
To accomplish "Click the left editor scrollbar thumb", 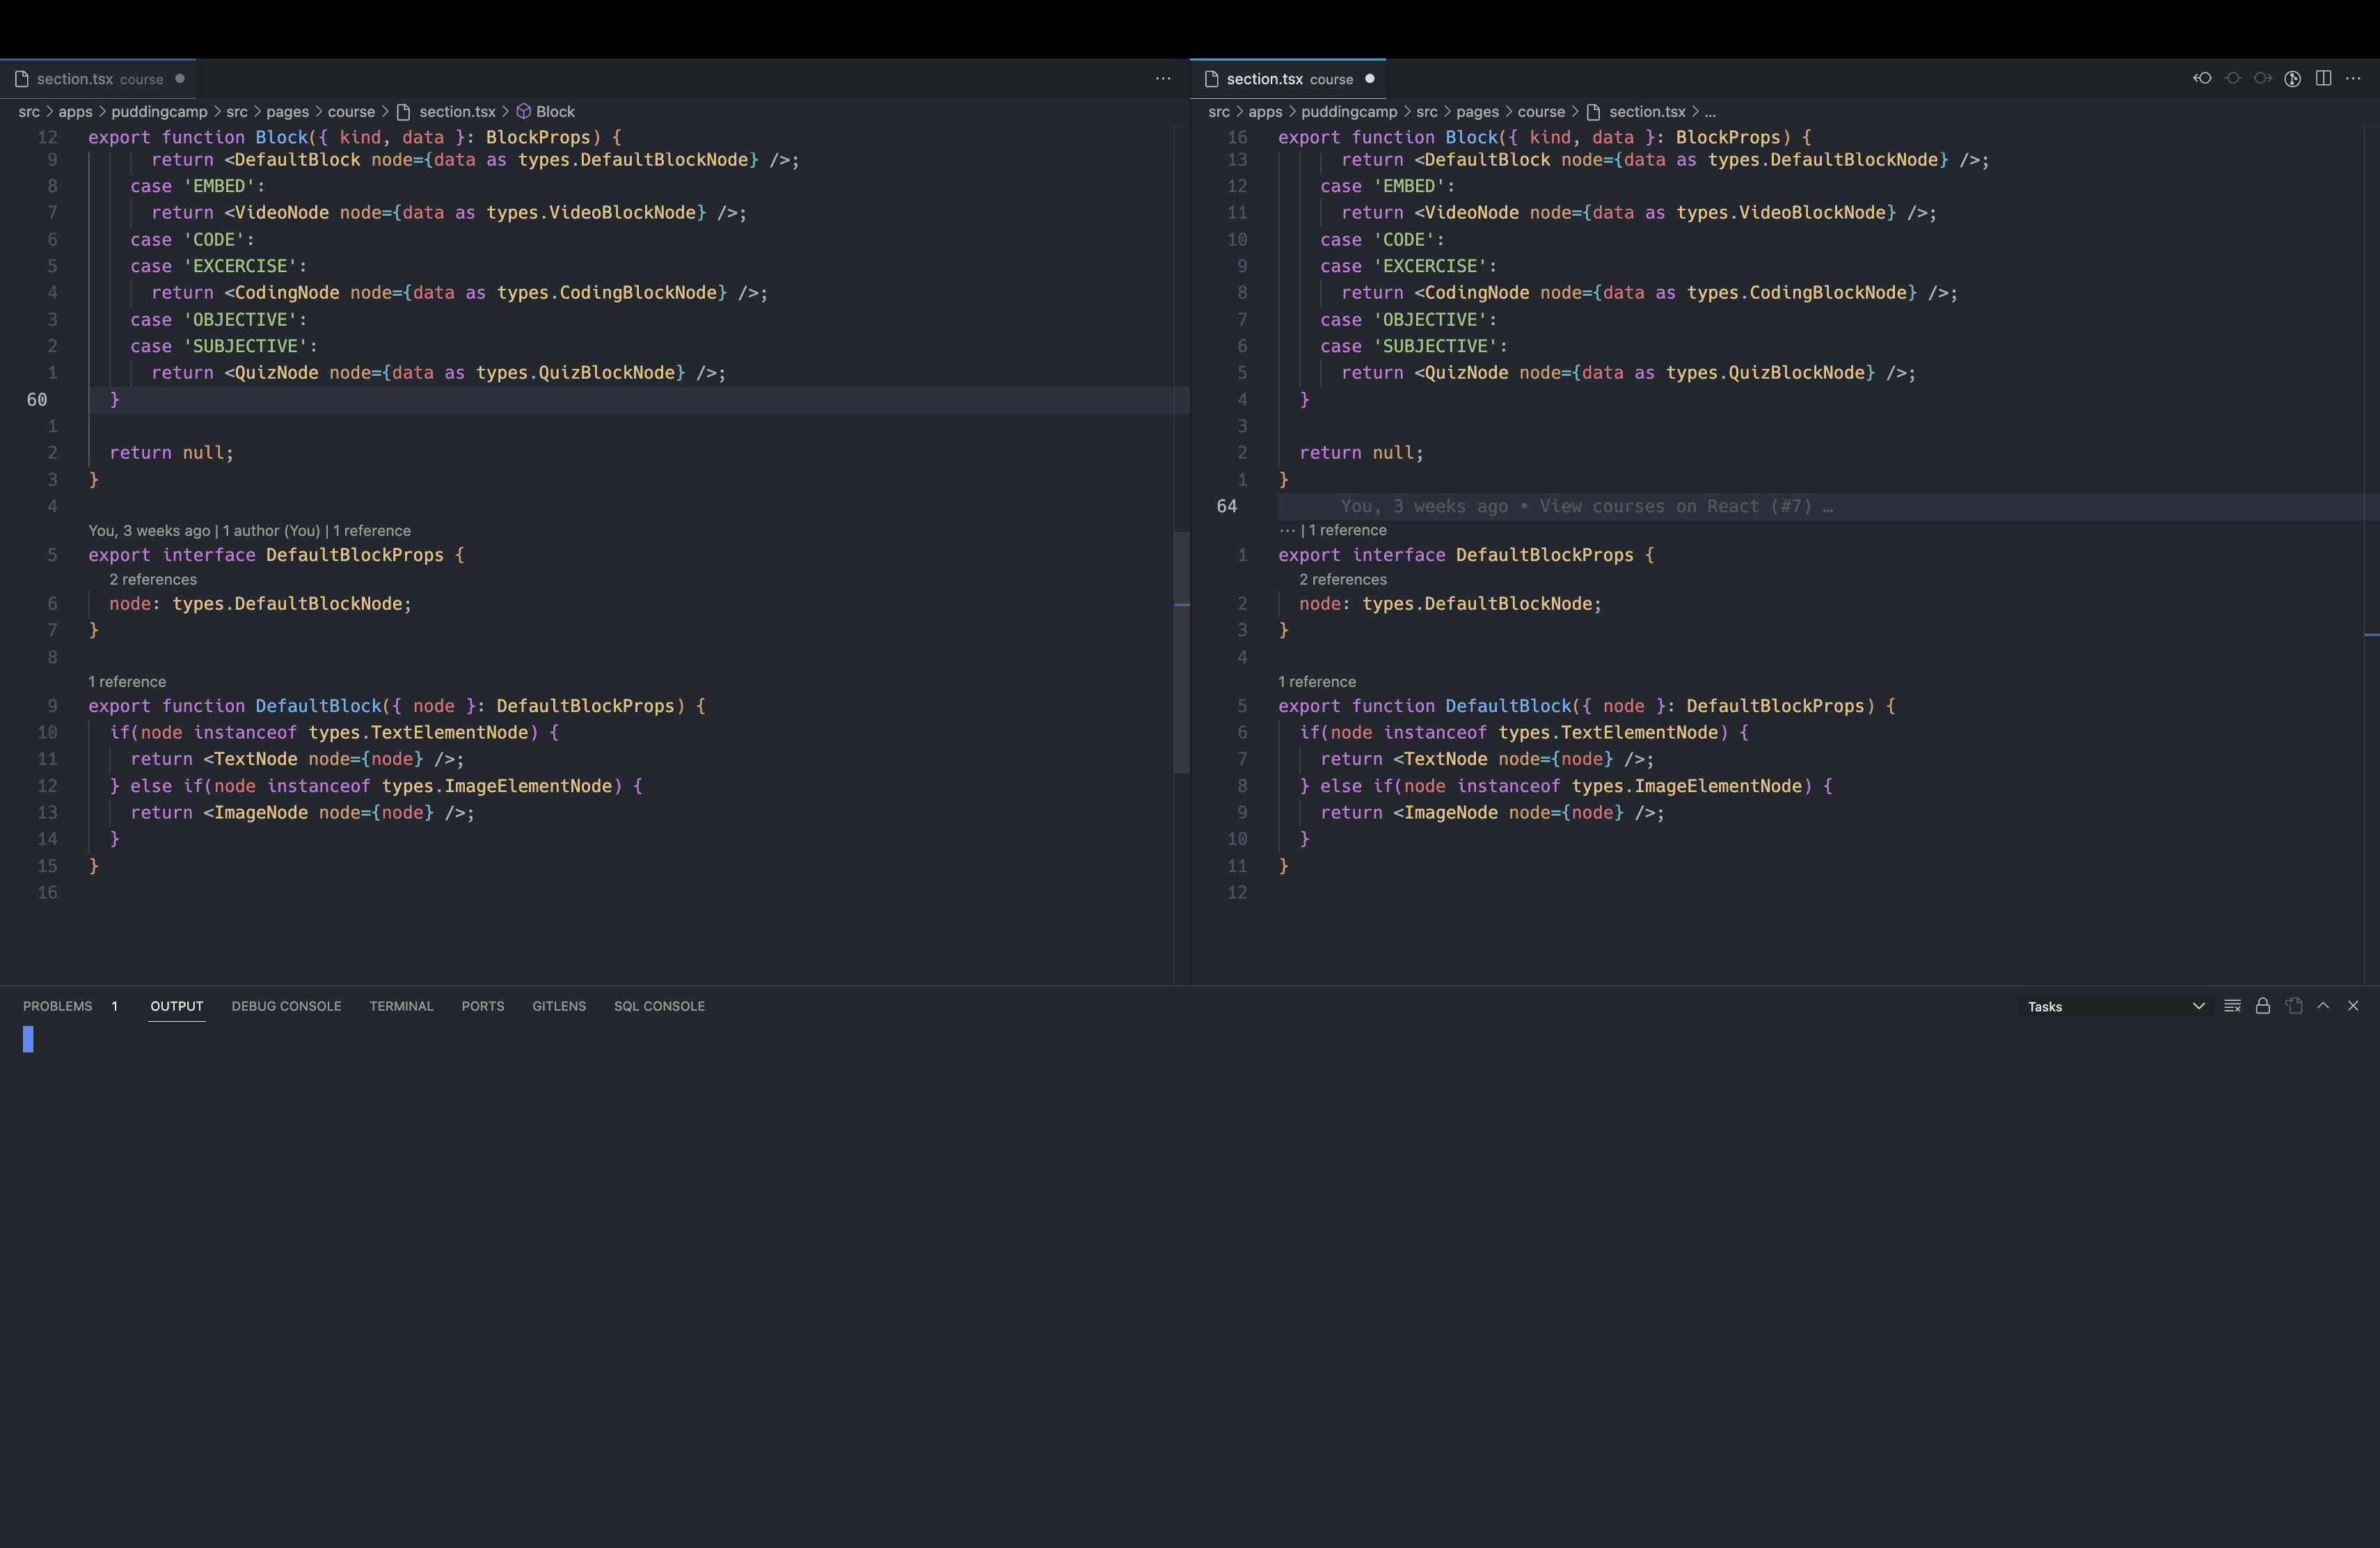I will [1182, 652].
